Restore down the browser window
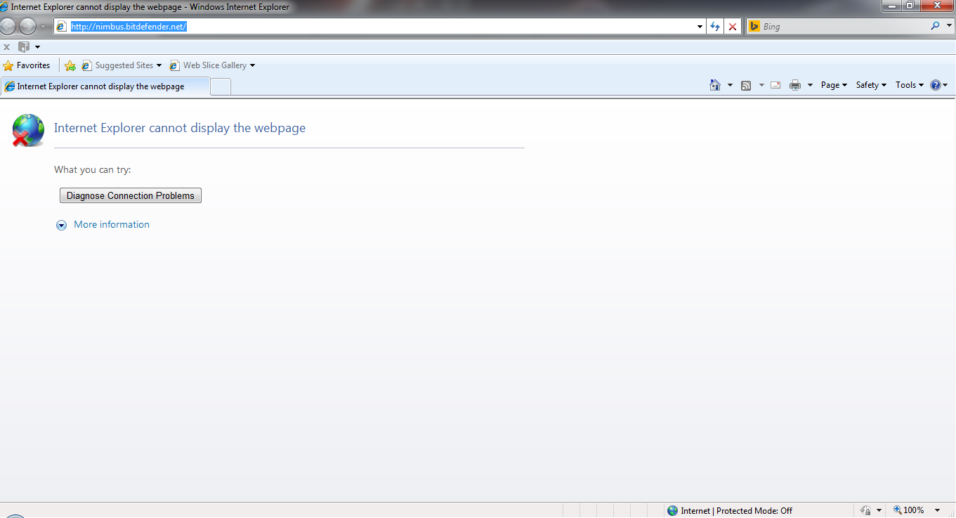Screen dimensions: 956x518 pyautogui.click(x=910, y=6)
